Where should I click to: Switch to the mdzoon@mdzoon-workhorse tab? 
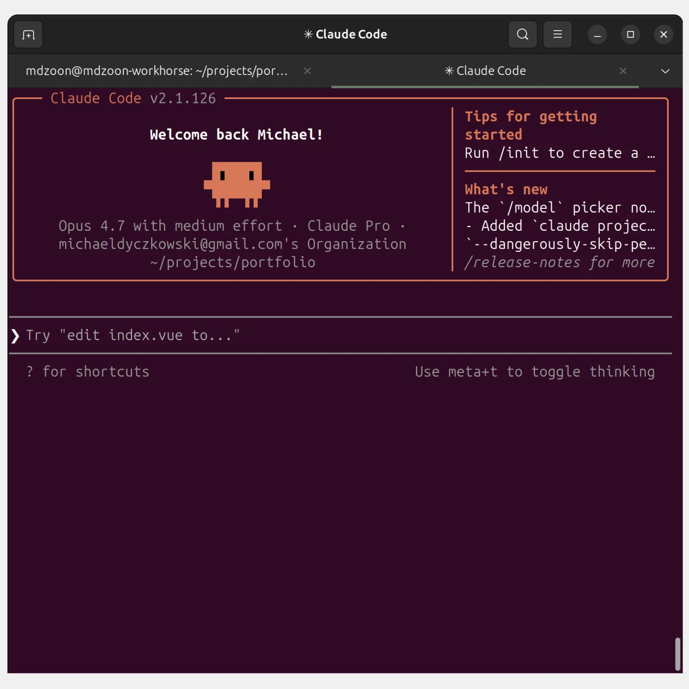pyautogui.click(x=157, y=71)
